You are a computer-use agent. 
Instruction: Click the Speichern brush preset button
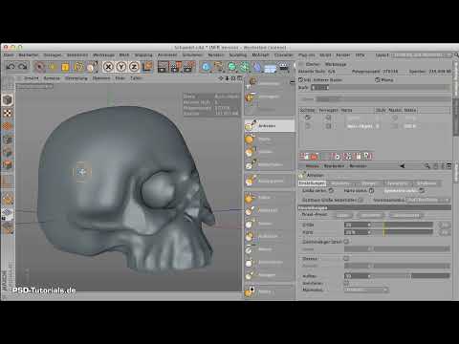371,215
